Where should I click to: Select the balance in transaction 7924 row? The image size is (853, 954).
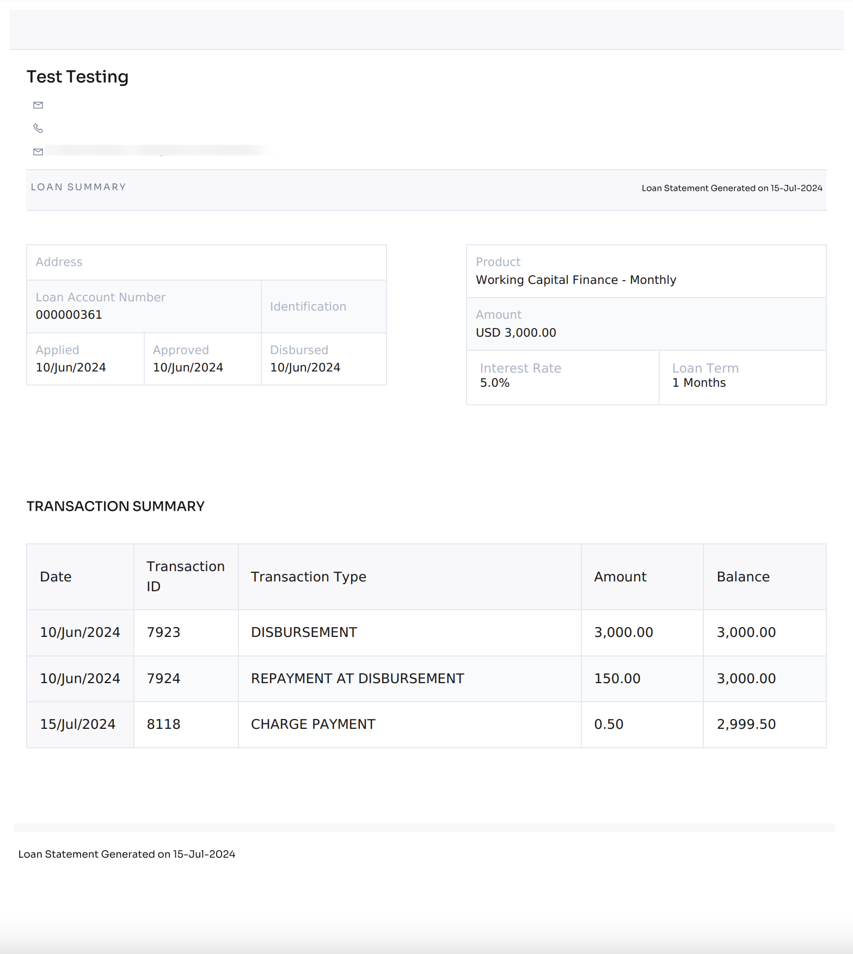point(746,679)
